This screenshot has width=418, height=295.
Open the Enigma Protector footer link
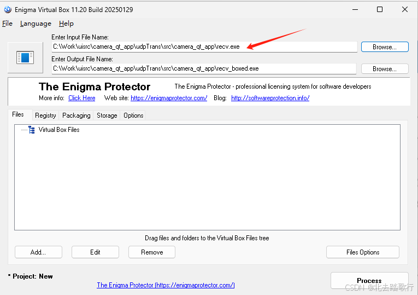point(166,285)
